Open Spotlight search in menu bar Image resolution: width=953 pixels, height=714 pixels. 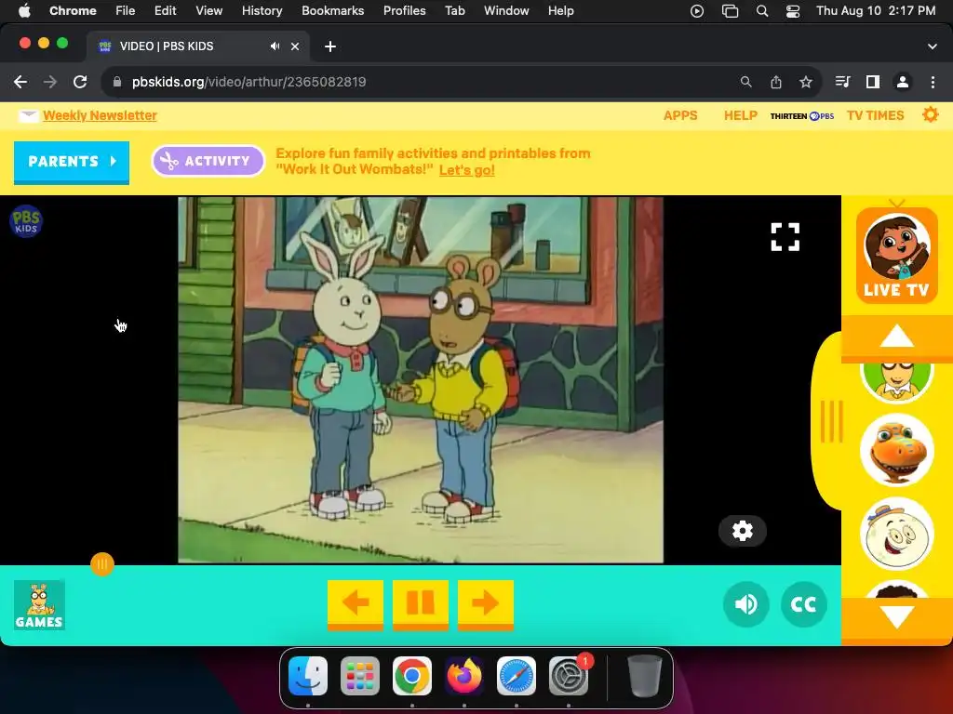point(761,11)
